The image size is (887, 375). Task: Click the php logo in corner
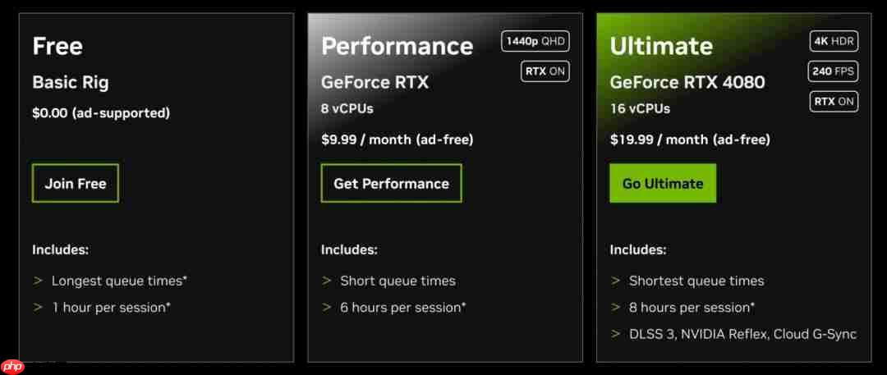[13, 367]
